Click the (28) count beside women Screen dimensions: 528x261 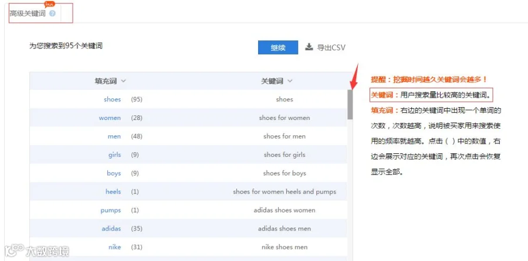click(x=137, y=118)
